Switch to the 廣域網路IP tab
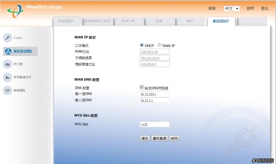The height and width of the screenshot is (164, 276). click(221, 21)
